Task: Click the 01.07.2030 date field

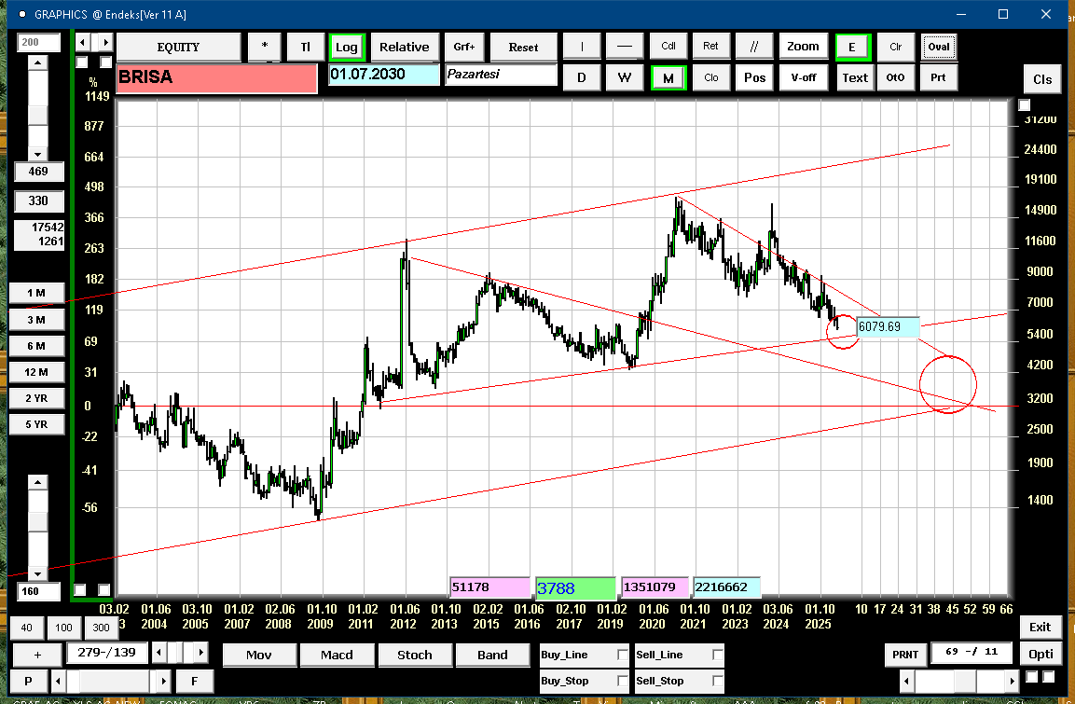Action: coord(383,75)
